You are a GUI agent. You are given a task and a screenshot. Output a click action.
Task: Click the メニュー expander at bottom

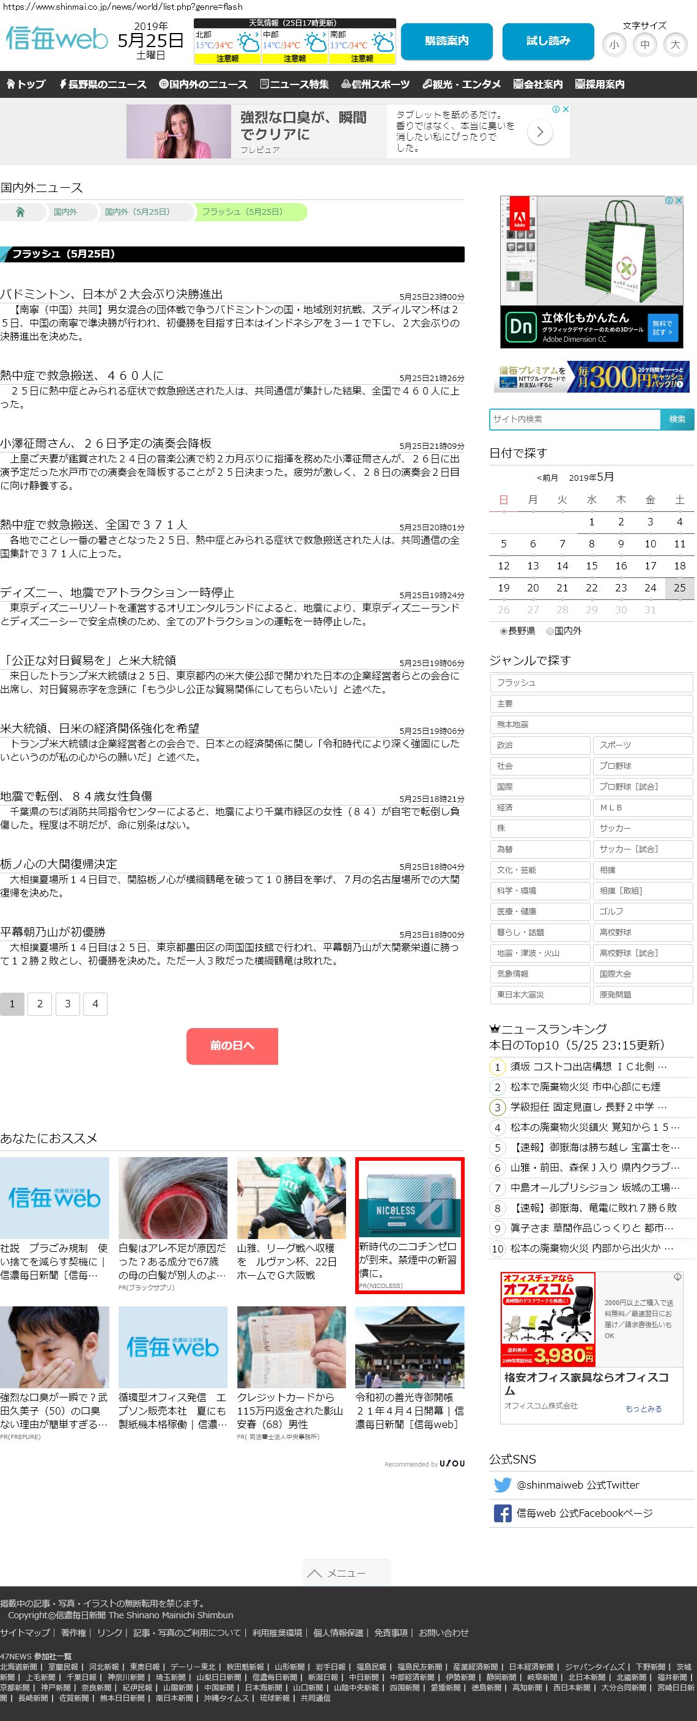(346, 1572)
